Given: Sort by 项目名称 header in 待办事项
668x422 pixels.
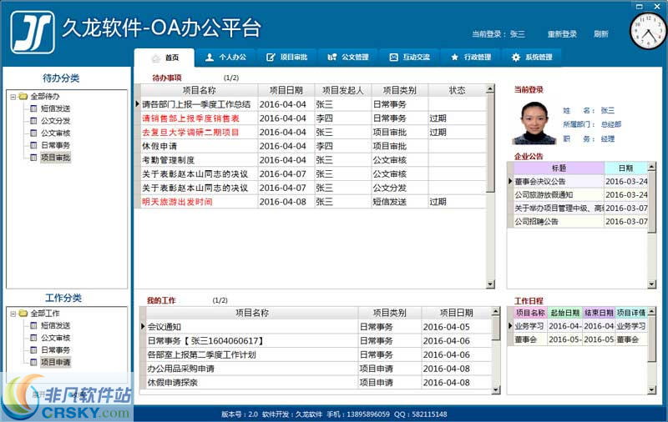Looking at the screenshot, I should coord(199,90).
